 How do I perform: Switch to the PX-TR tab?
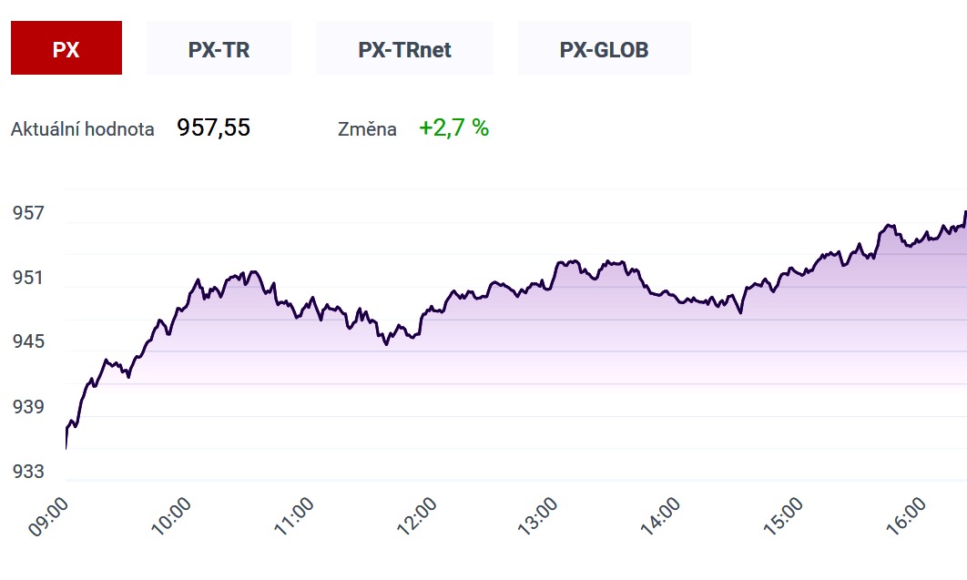pyautogui.click(x=219, y=48)
